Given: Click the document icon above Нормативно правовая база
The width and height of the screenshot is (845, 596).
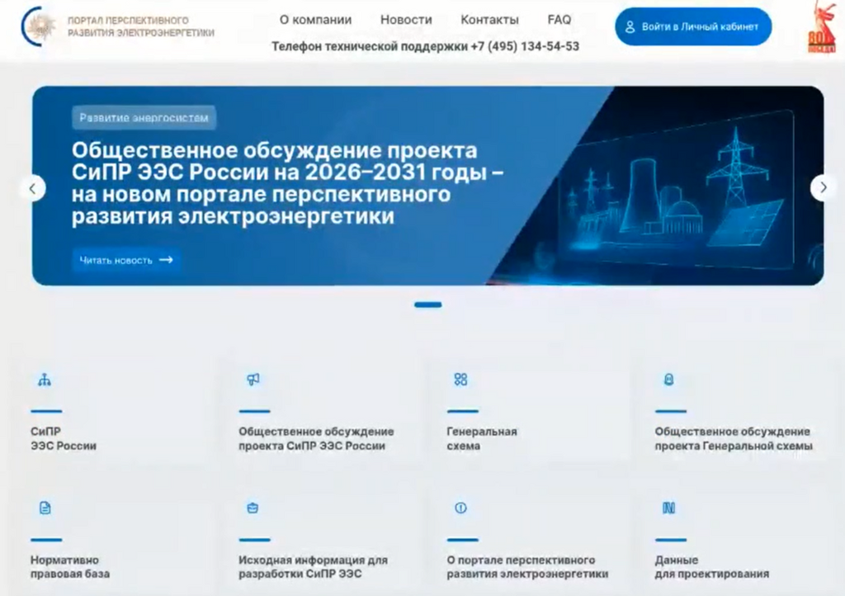Looking at the screenshot, I should pyautogui.click(x=45, y=508).
